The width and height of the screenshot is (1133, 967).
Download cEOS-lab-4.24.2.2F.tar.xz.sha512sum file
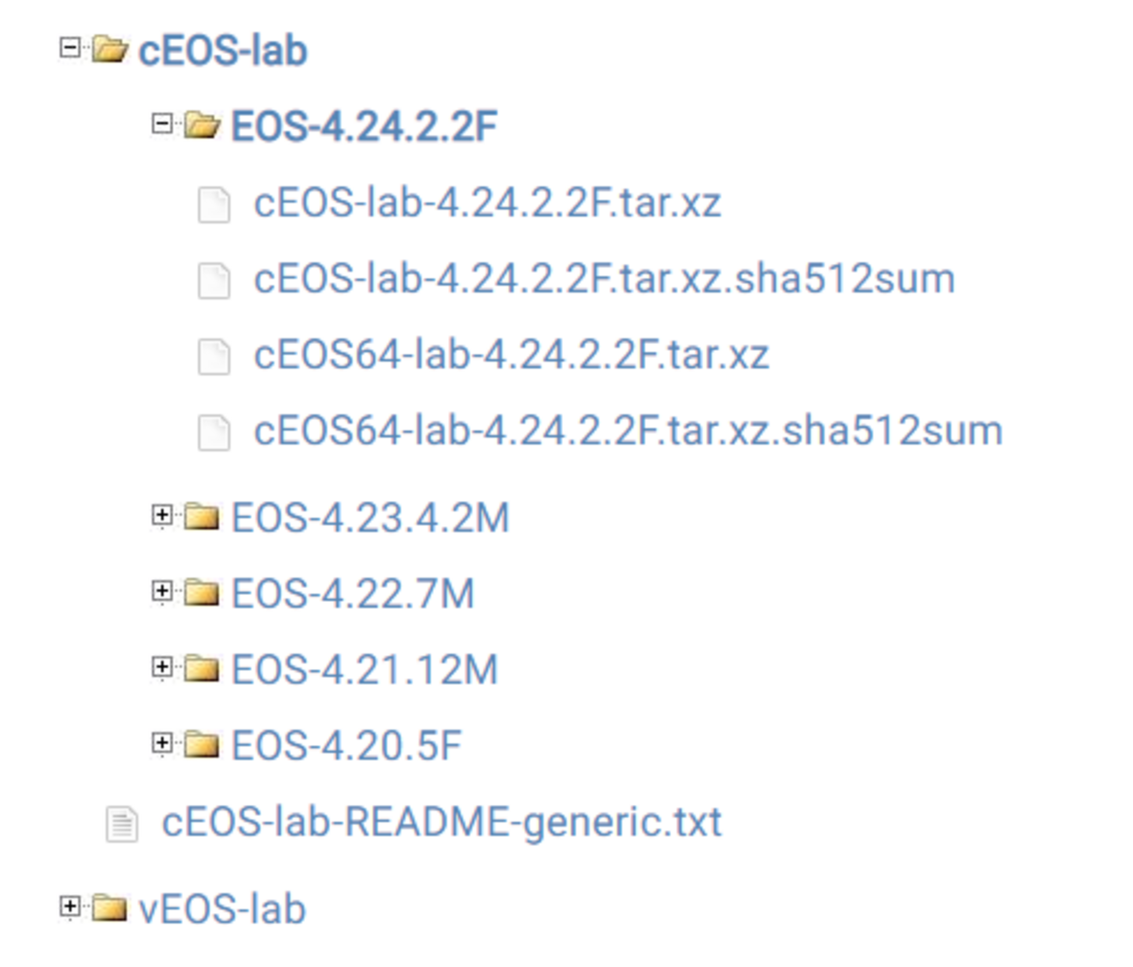[x=604, y=279]
